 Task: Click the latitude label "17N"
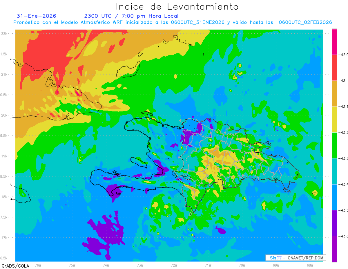5,238
